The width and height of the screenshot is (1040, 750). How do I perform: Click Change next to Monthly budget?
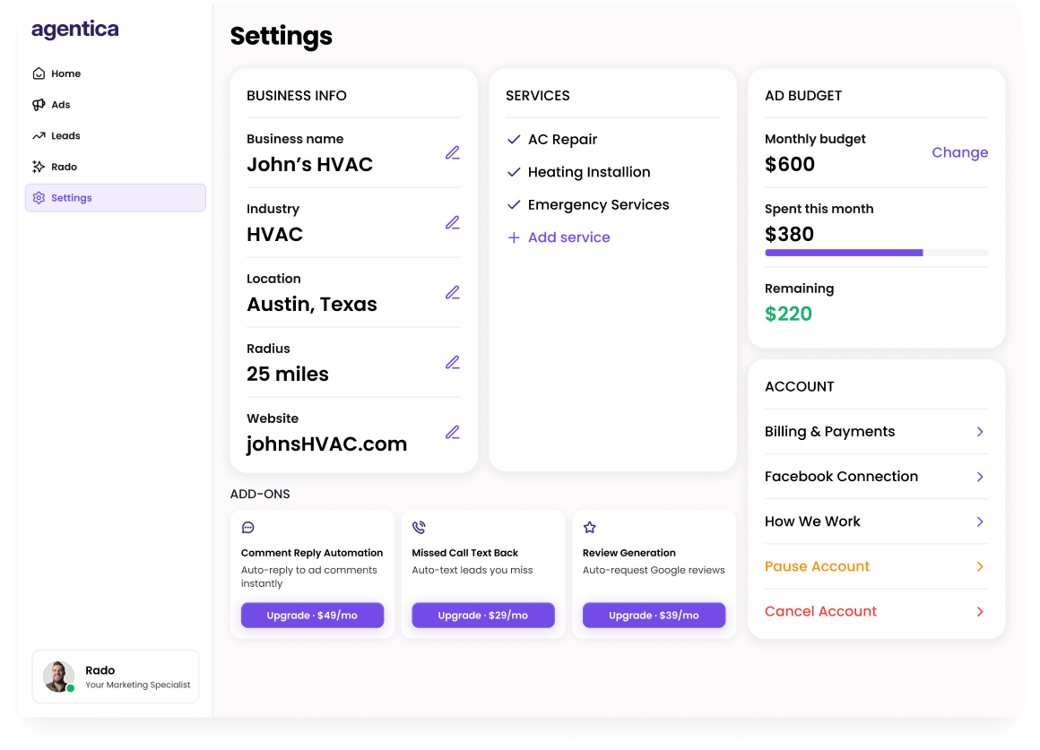click(959, 152)
